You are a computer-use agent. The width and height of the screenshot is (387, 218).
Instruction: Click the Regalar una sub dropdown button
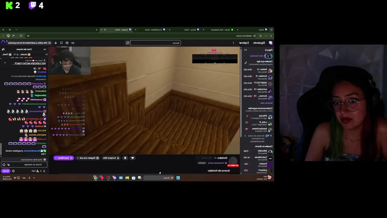[87, 158]
